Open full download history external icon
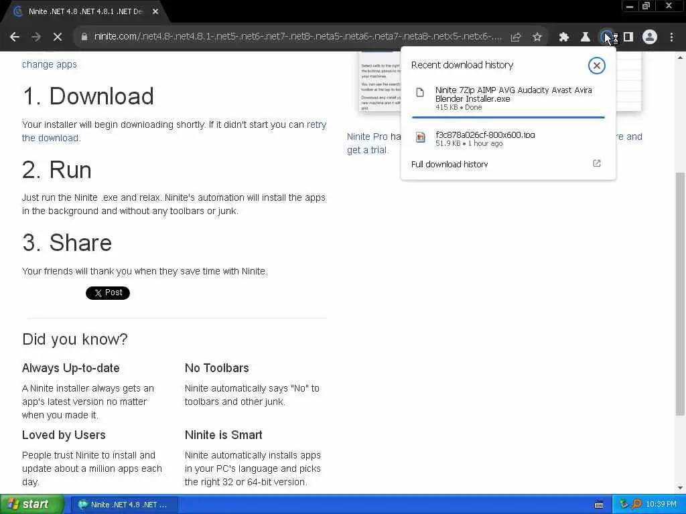Image resolution: width=686 pixels, height=514 pixels. (597, 163)
